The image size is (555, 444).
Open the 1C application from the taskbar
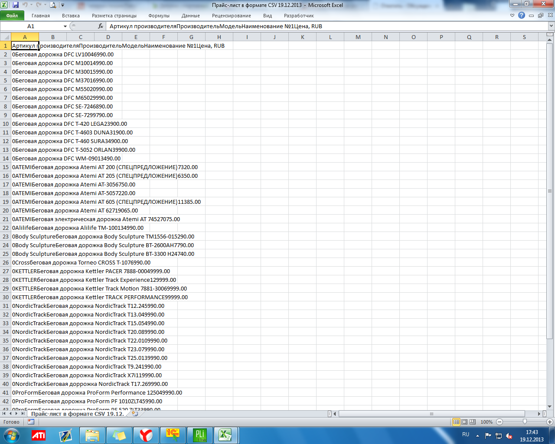(173, 435)
